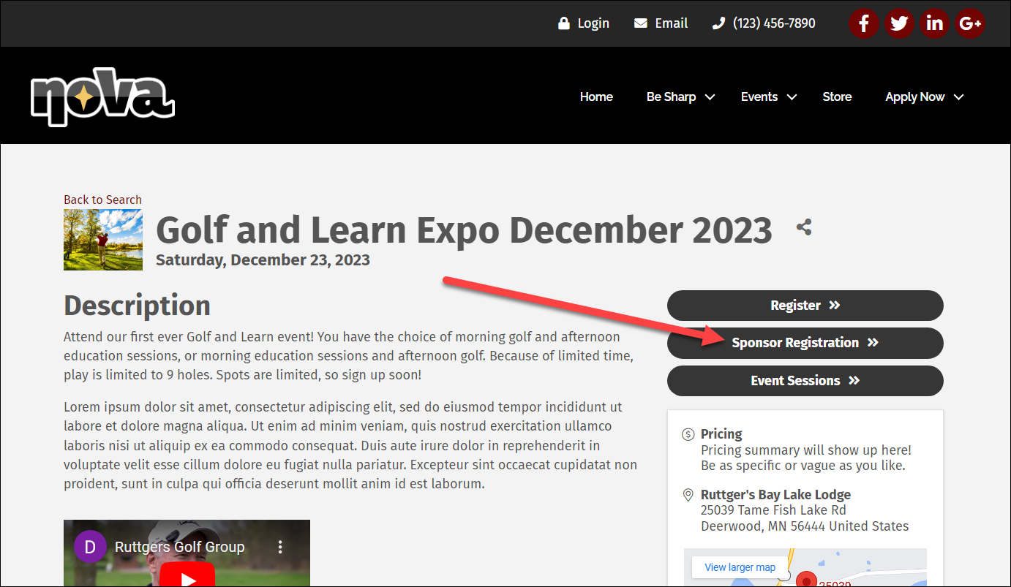1011x587 pixels.
Task: Open the LinkedIn social icon
Action: 934,23
